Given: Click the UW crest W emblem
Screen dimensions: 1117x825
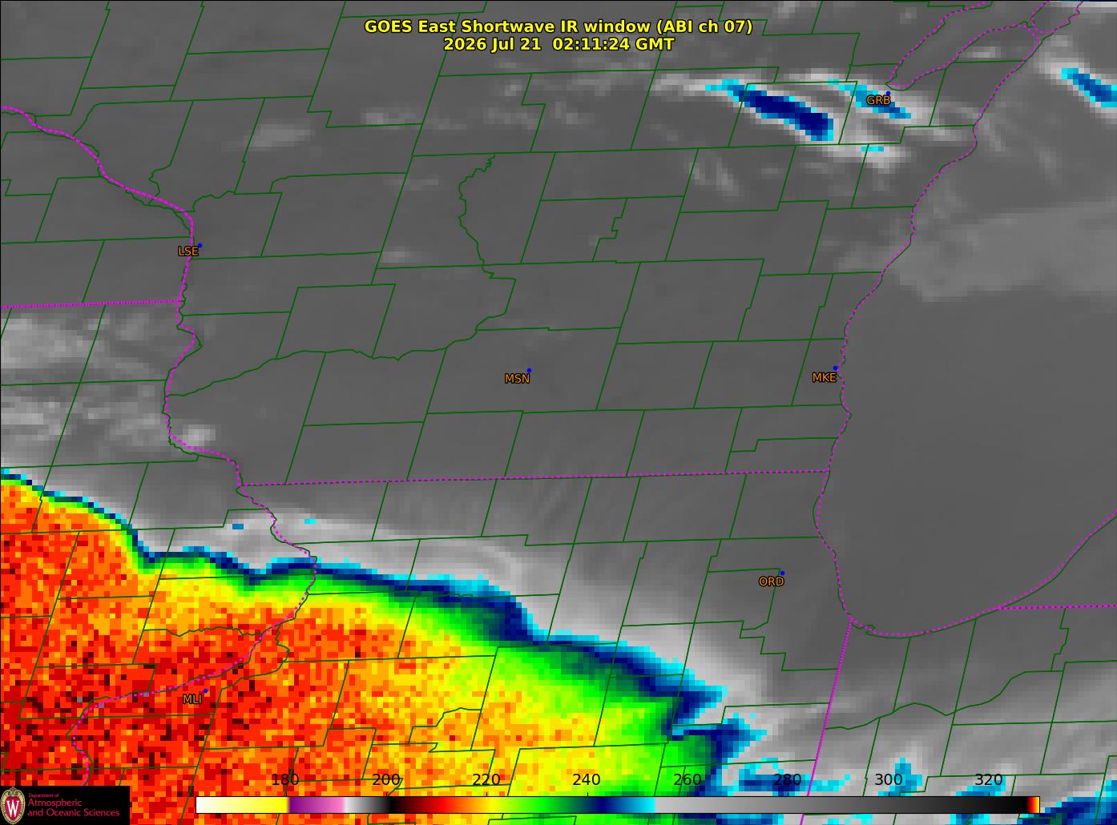Looking at the screenshot, I should tap(13, 806).
